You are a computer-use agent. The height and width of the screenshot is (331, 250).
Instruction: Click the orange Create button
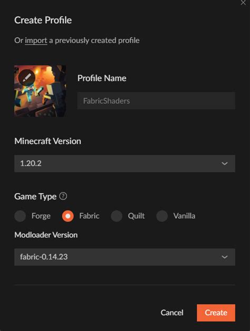(216, 313)
